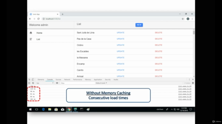Update the Pas de la Casa entry
The height and width of the screenshot is (124, 222).
[x=120, y=39]
